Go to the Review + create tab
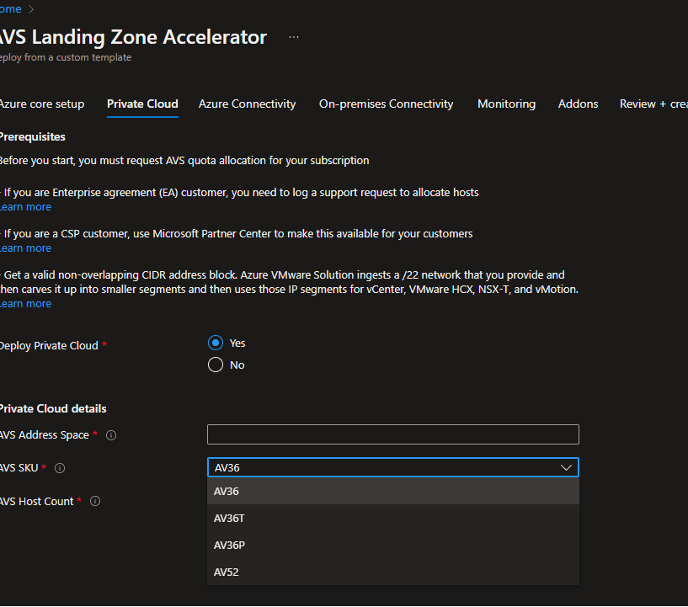Image resolution: width=688 pixels, height=607 pixels. (653, 104)
